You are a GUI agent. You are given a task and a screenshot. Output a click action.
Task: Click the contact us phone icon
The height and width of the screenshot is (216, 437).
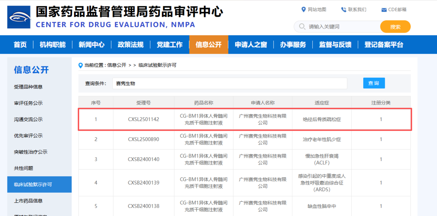[343, 10]
